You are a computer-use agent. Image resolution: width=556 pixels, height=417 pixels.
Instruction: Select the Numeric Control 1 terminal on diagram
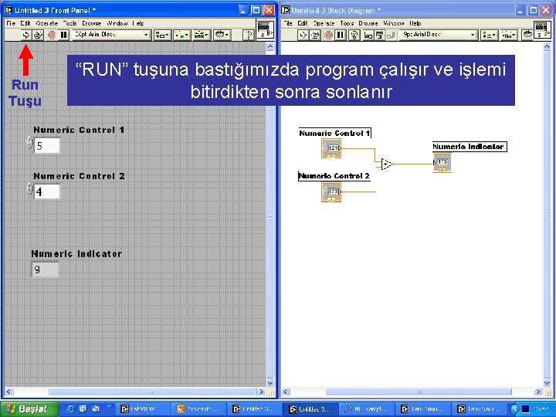(x=331, y=147)
